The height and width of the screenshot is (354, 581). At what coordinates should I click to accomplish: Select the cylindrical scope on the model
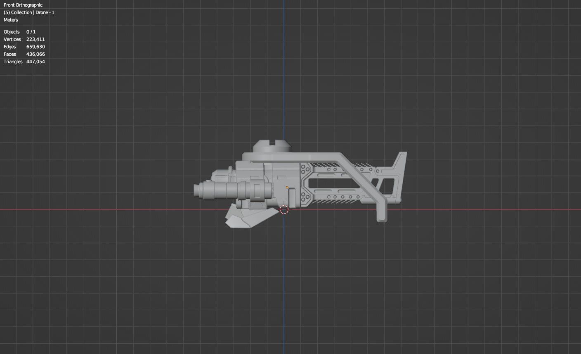pos(234,190)
